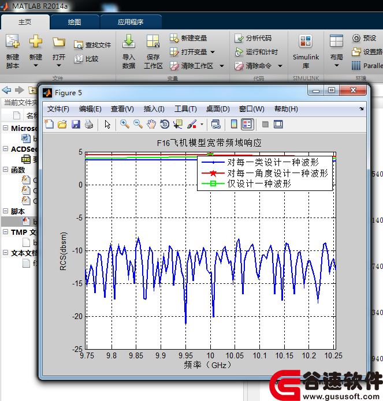Click Run and Time (运行和计时) button

(256, 52)
